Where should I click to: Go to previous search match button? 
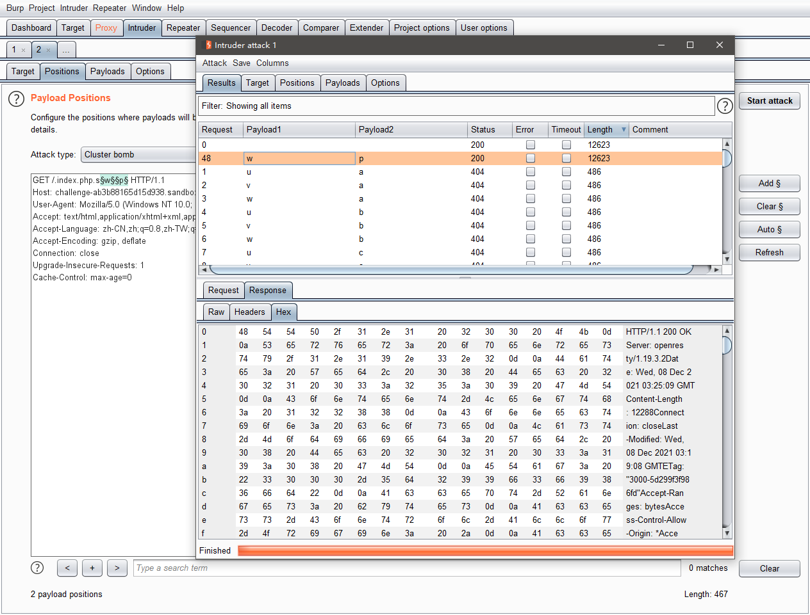pyautogui.click(x=67, y=568)
